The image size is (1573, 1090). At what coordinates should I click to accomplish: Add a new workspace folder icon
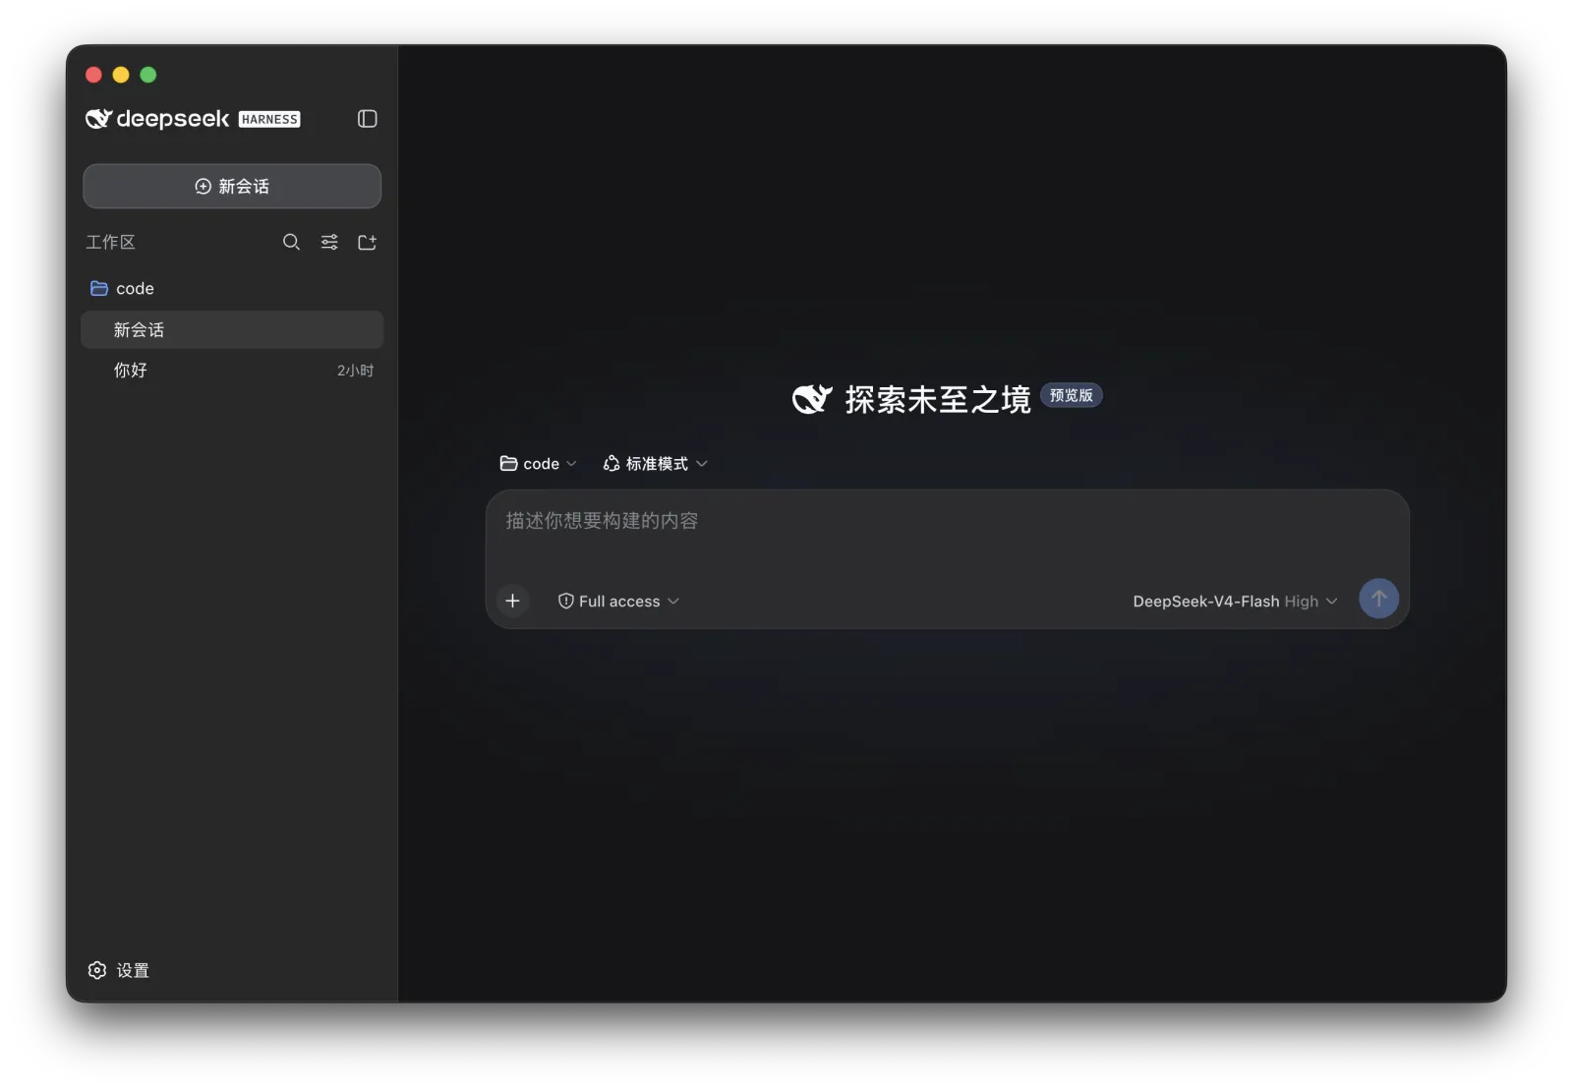coord(367,242)
